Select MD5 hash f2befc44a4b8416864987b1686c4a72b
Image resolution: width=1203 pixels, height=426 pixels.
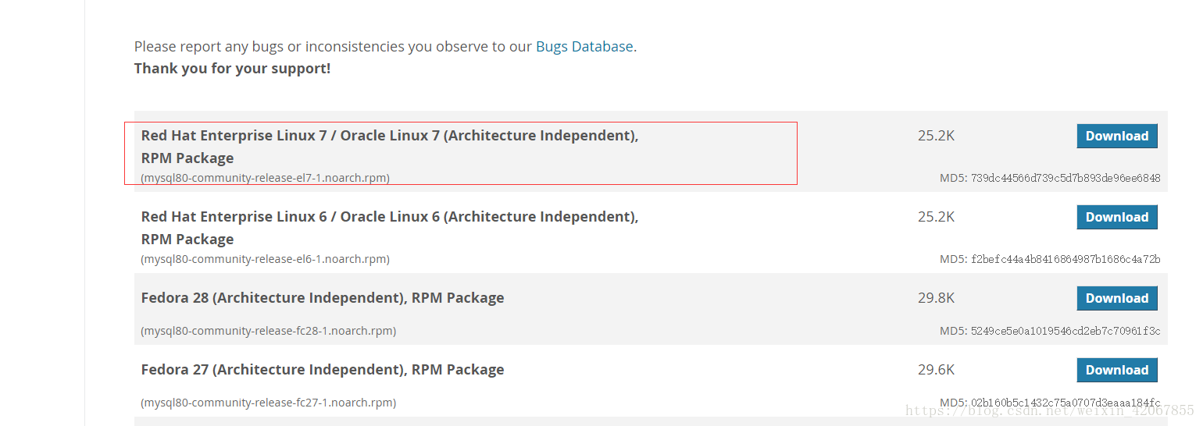pos(1066,259)
